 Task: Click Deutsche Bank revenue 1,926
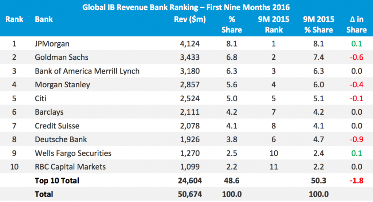pyautogui.click(x=190, y=139)
